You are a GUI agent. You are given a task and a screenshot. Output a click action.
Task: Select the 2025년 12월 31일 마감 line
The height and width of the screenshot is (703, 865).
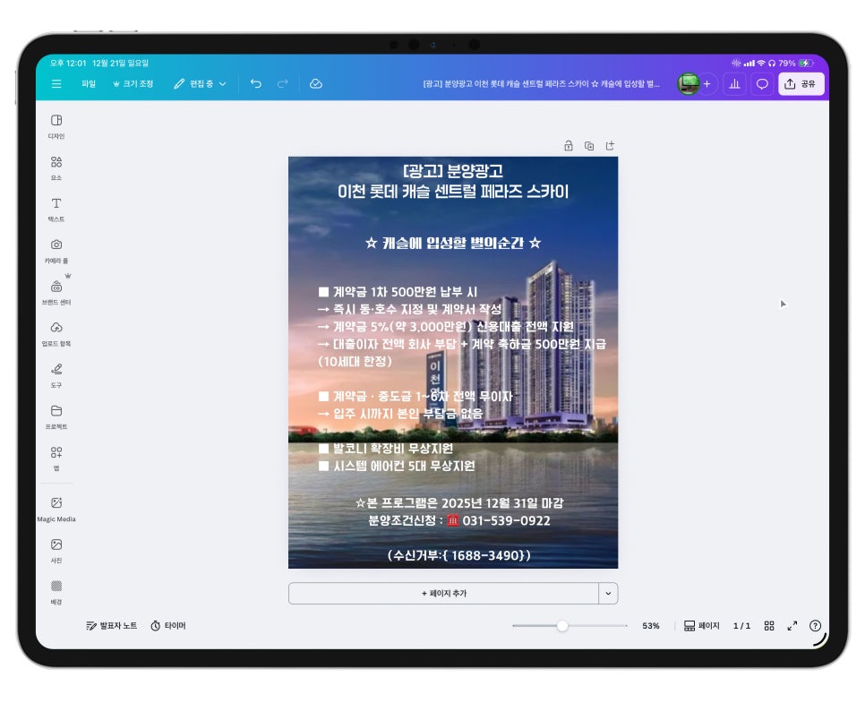point(459,503)
